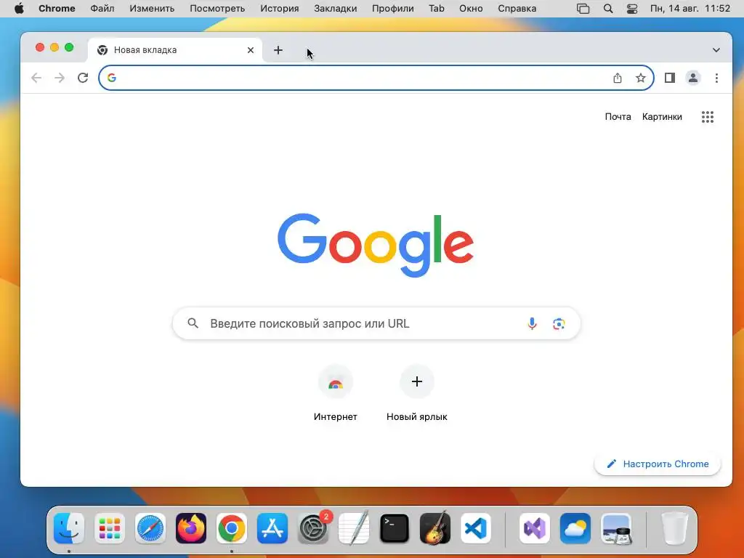This screenshot has width=744, height=558.
Task: Open System Settings from the Dock
Action: point(313,528)
